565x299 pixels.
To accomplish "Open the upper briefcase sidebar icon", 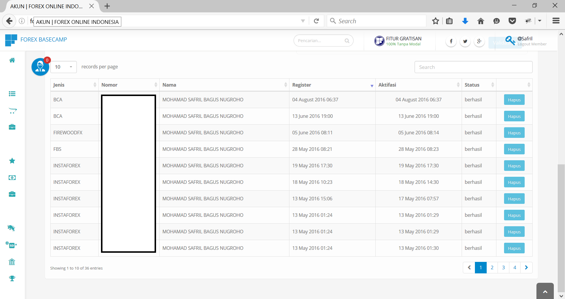I will click(x=12, y=127).
